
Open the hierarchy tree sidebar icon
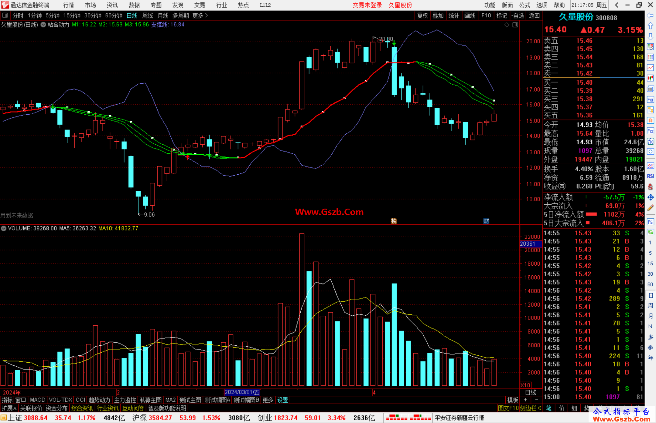click(x=650, y=110)
